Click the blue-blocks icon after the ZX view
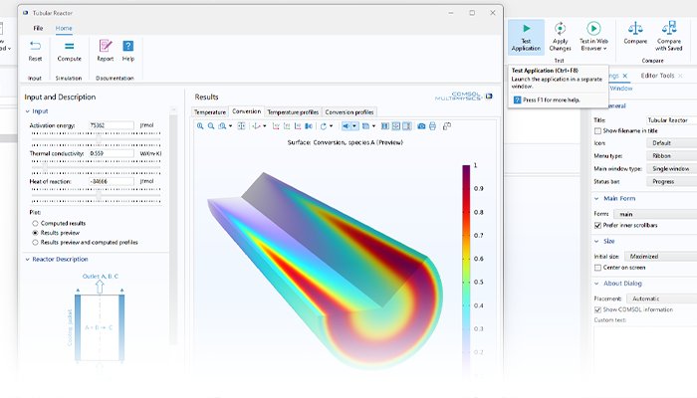697x398 pixels. point(309,126)
